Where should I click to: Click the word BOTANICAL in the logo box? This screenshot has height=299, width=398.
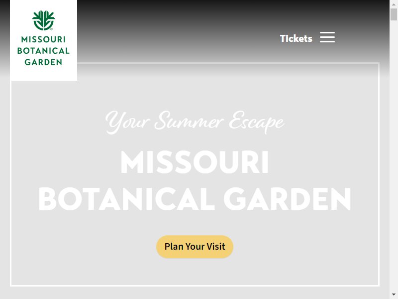(x=43, y=51)
